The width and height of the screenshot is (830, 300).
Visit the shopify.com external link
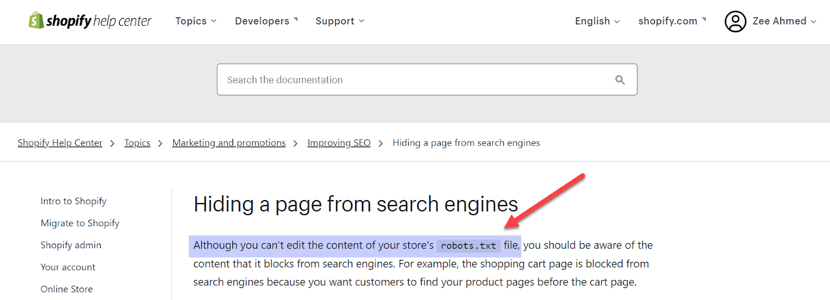pos(672,21)
